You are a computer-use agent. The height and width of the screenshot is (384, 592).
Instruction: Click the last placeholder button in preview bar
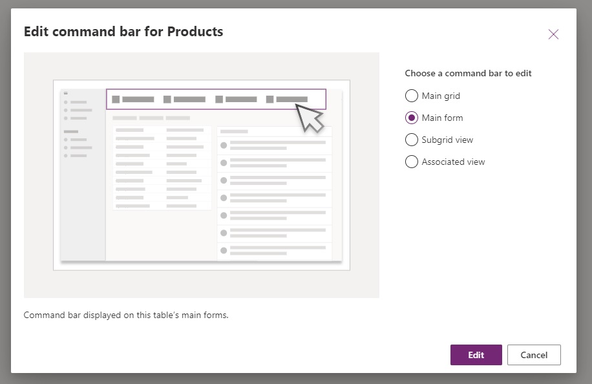pyautogui.click(x=287, y=100)
